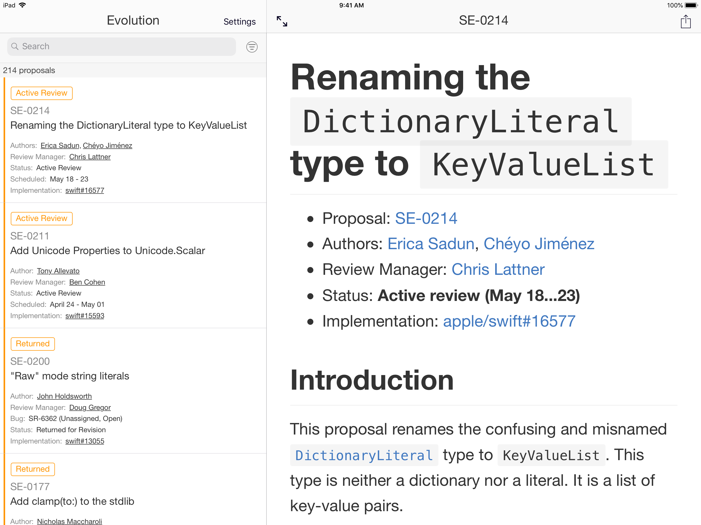Image resolution: width=701 pixels, height=525 pixels.
Task: Open the Add clamp(to:) proposal
Action: tap(72, 501)
